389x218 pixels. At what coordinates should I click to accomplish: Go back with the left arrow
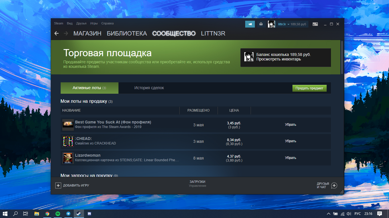tap(56, 33)
